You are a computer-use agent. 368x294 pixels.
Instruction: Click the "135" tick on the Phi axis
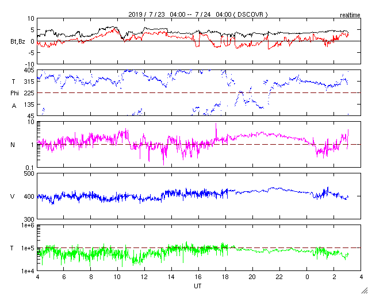pos(30,105)
